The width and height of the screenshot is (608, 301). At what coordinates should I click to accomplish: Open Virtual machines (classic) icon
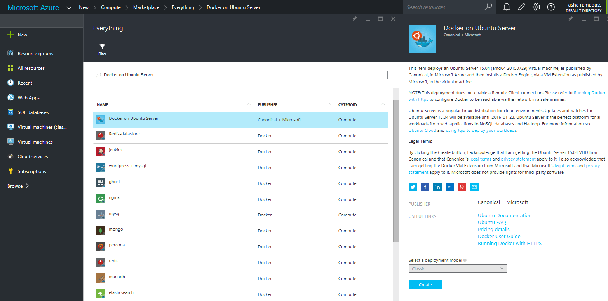(x=10, y=127)
